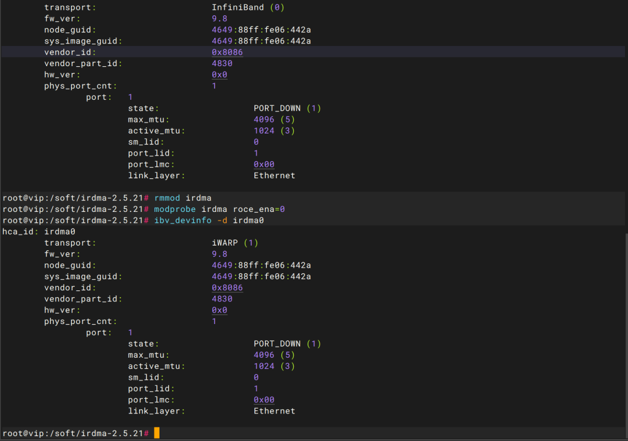Click underlined 0x0 hw_ver in iWARP output
This screenshot has height=441, width=628.
220,310
